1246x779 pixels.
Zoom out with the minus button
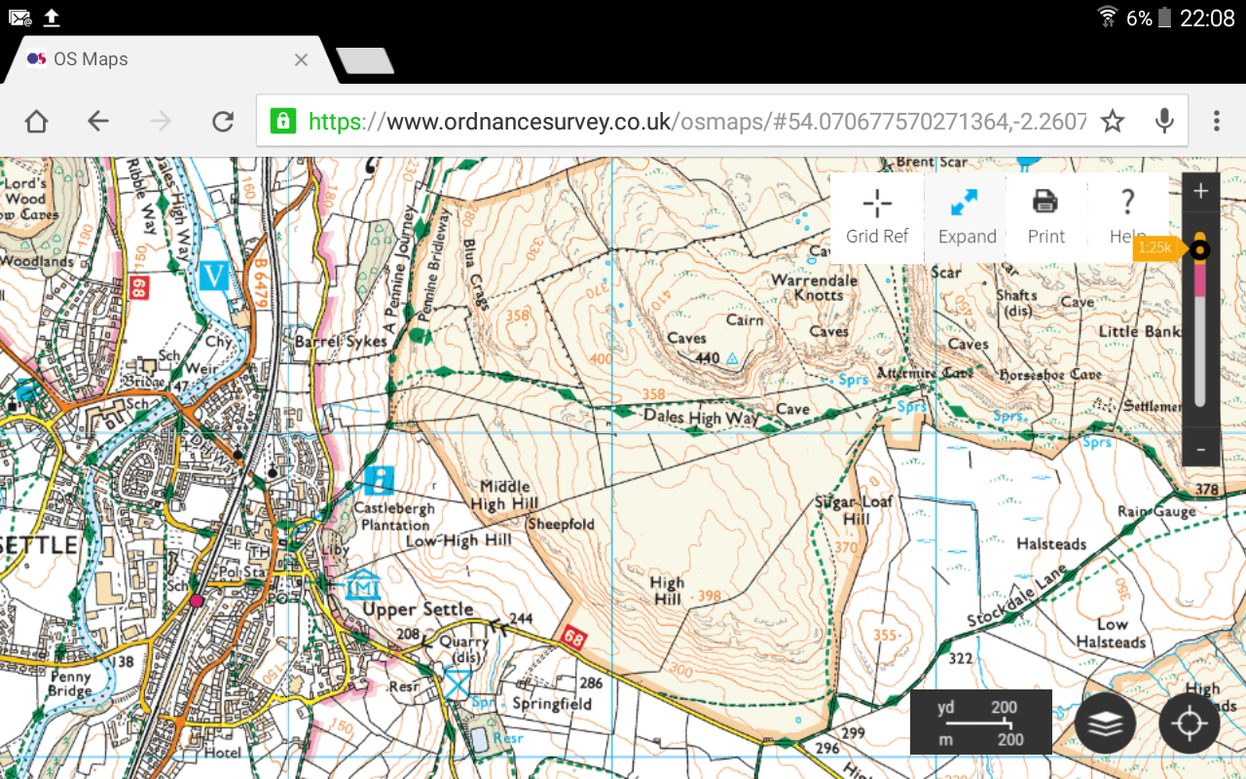pyautogui.click(x=1200, y=449)
